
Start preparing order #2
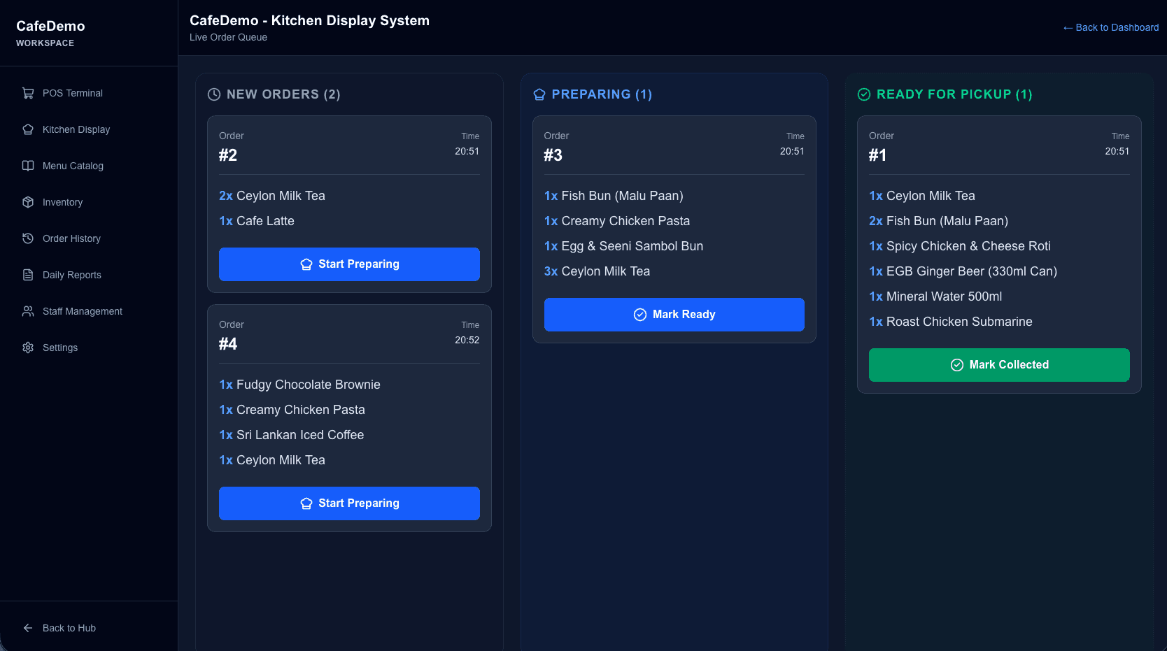click(349, 264)
